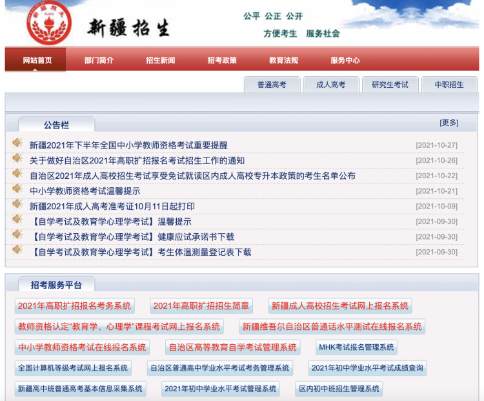Click 2021年高职扩招招生简章 button
The width and height of the screenshot is (484, 401).
click(x=201, y=306)
